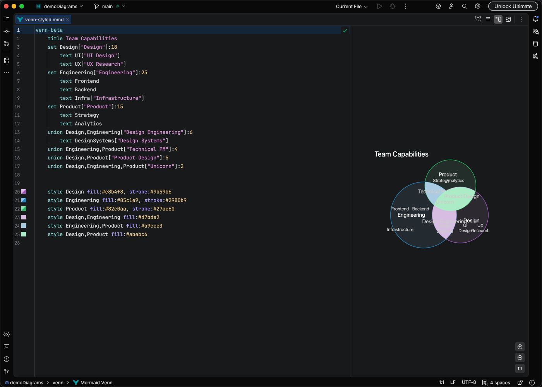Click the venn breadcrumb in the status bar

[x=58, y=383]
